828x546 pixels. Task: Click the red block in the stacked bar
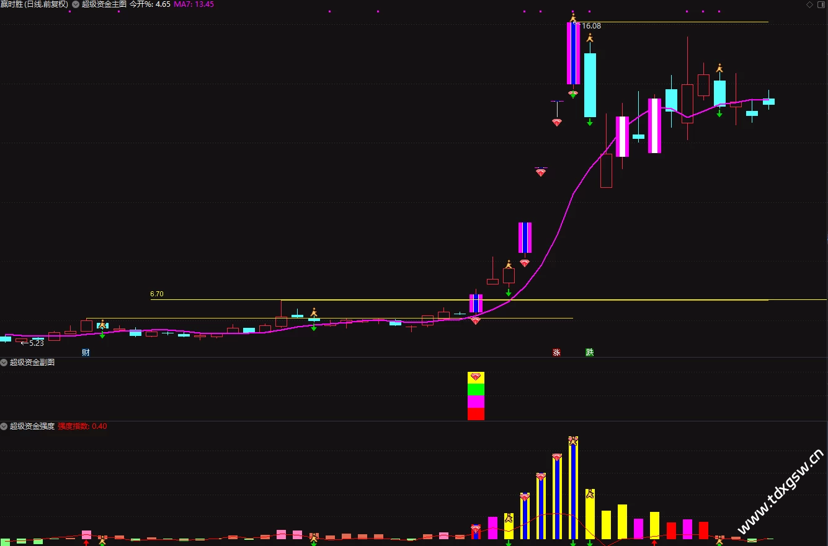[476, 414]
